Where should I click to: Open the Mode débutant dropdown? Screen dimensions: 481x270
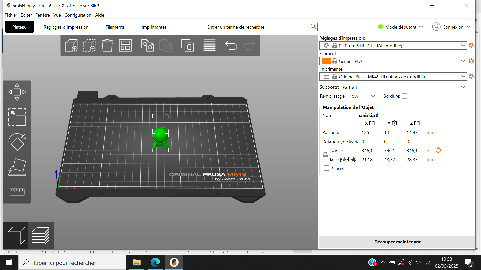[401, 27]
